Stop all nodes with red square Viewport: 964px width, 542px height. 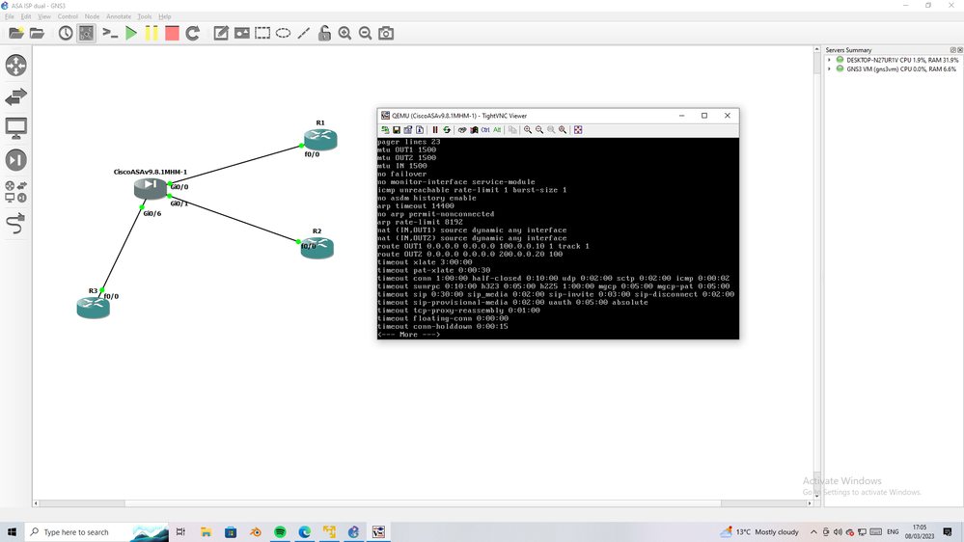tap(172, 33)
